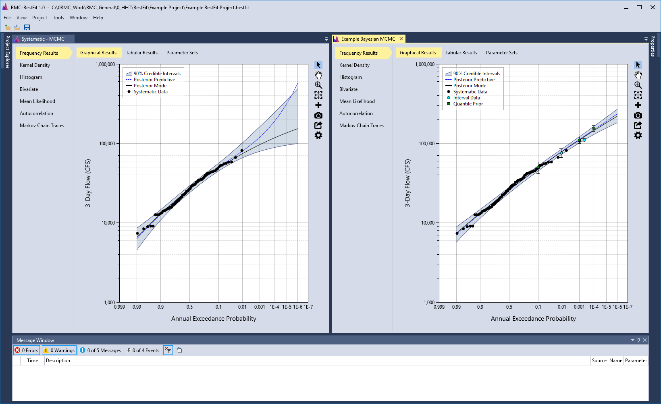Switch to Tabular Results tab in right panel
The height and width of the screenshot is (404, 661).
tap(461, 53)
